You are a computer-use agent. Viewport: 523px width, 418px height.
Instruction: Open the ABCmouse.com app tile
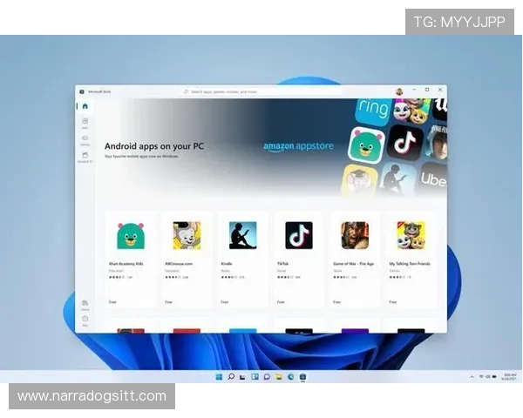[x=187, y=258]
